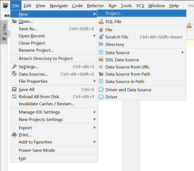
Task: Expand the Open Recent submenu arrow
Action: (95, 36)
